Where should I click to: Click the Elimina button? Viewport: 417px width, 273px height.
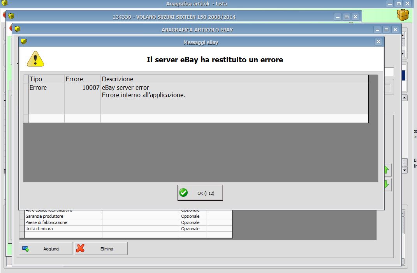coord(101,248)
